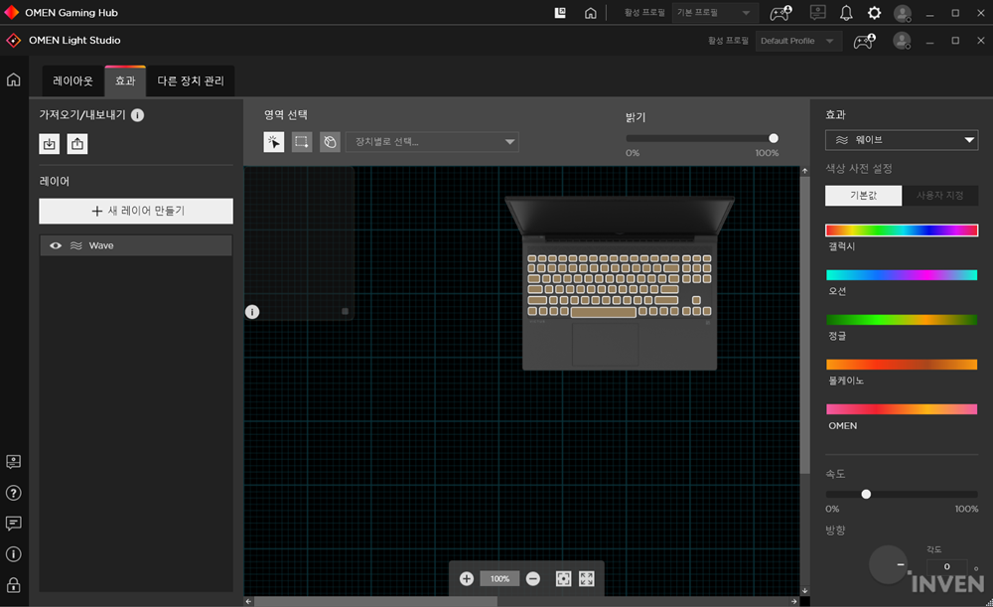Click the fit-to-screen canvas icon

[x=563, y=578]
